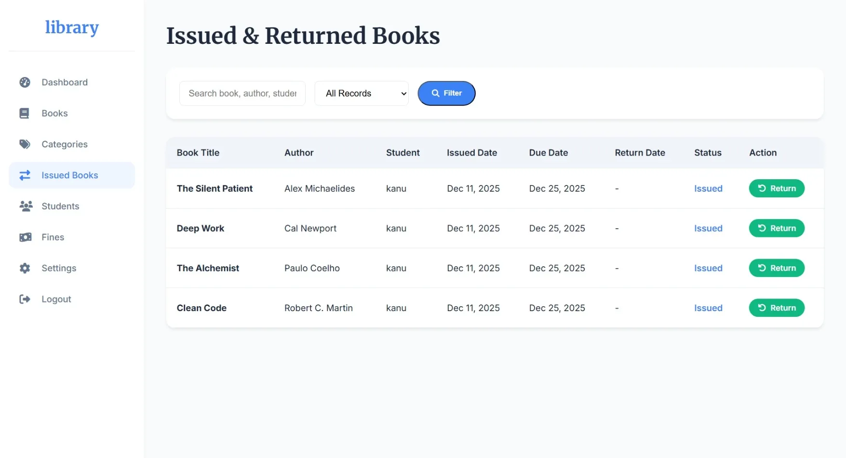This screenshot has width=846, height=458.
Task: Click the library logo text
Action: (x=71, y=27)
